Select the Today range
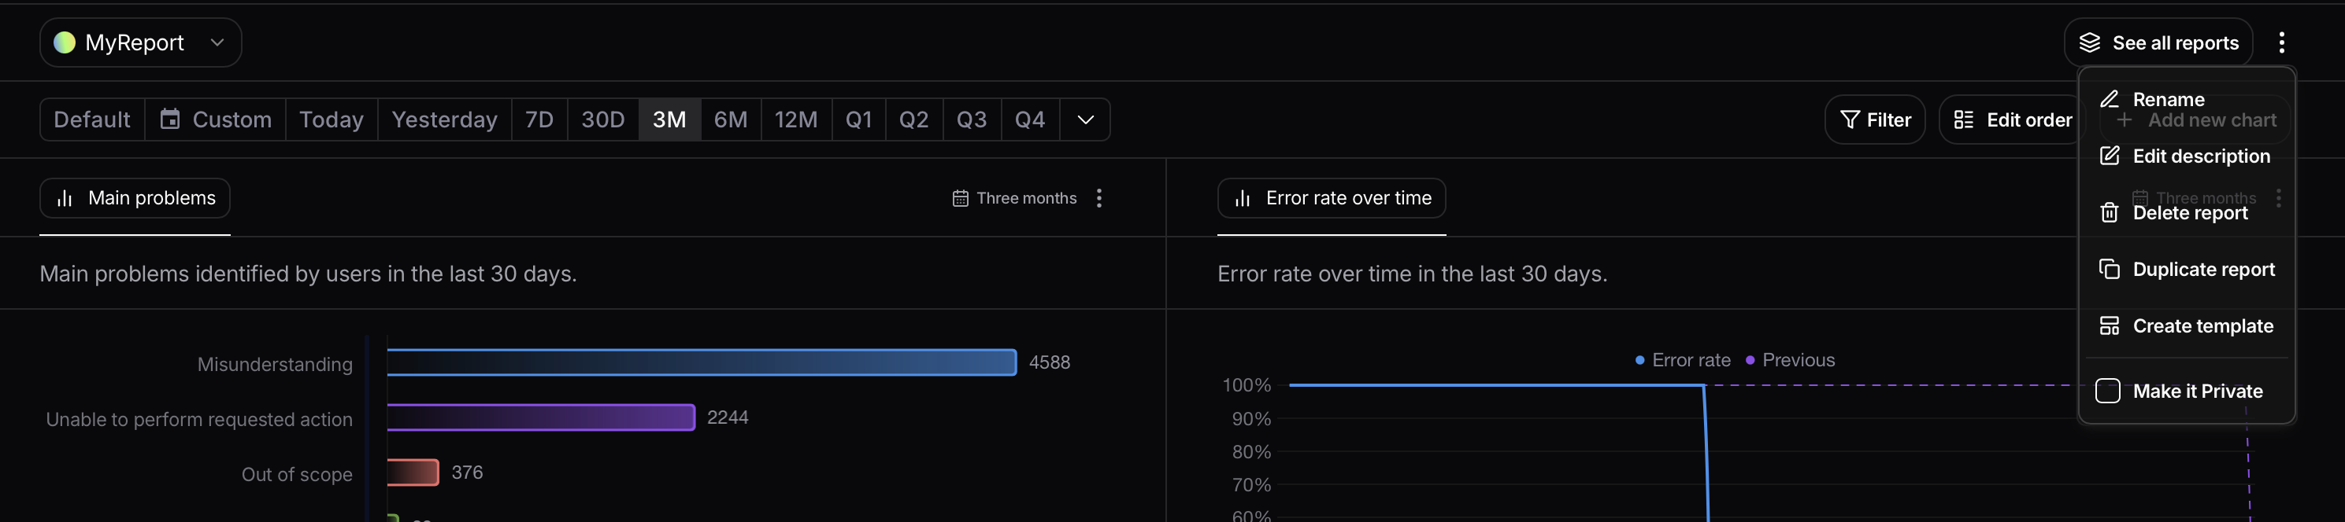 click(x=332, y=119)
